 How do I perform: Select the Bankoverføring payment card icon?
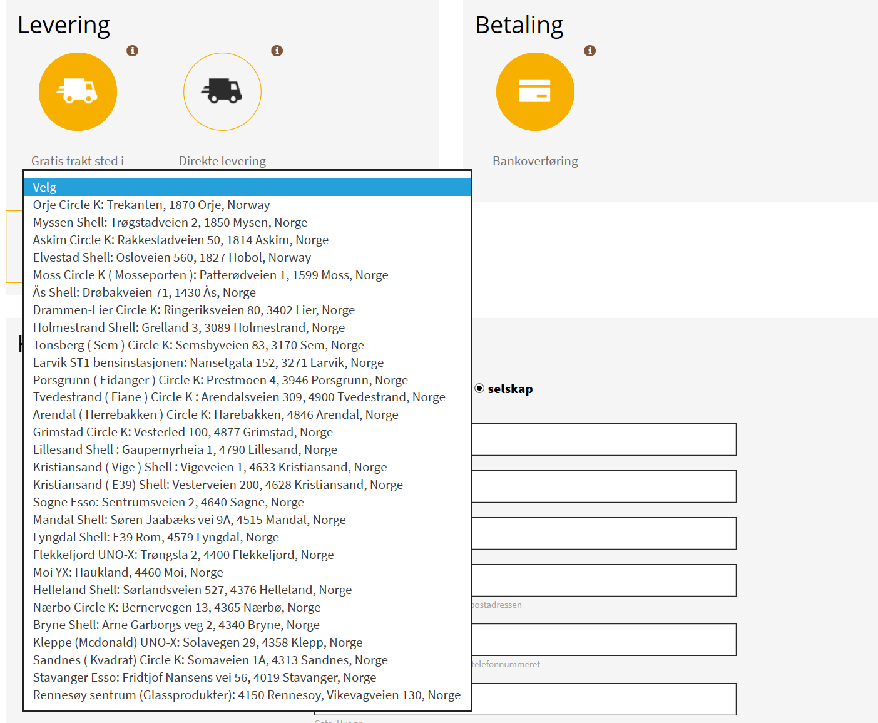(x=535, y=91)
